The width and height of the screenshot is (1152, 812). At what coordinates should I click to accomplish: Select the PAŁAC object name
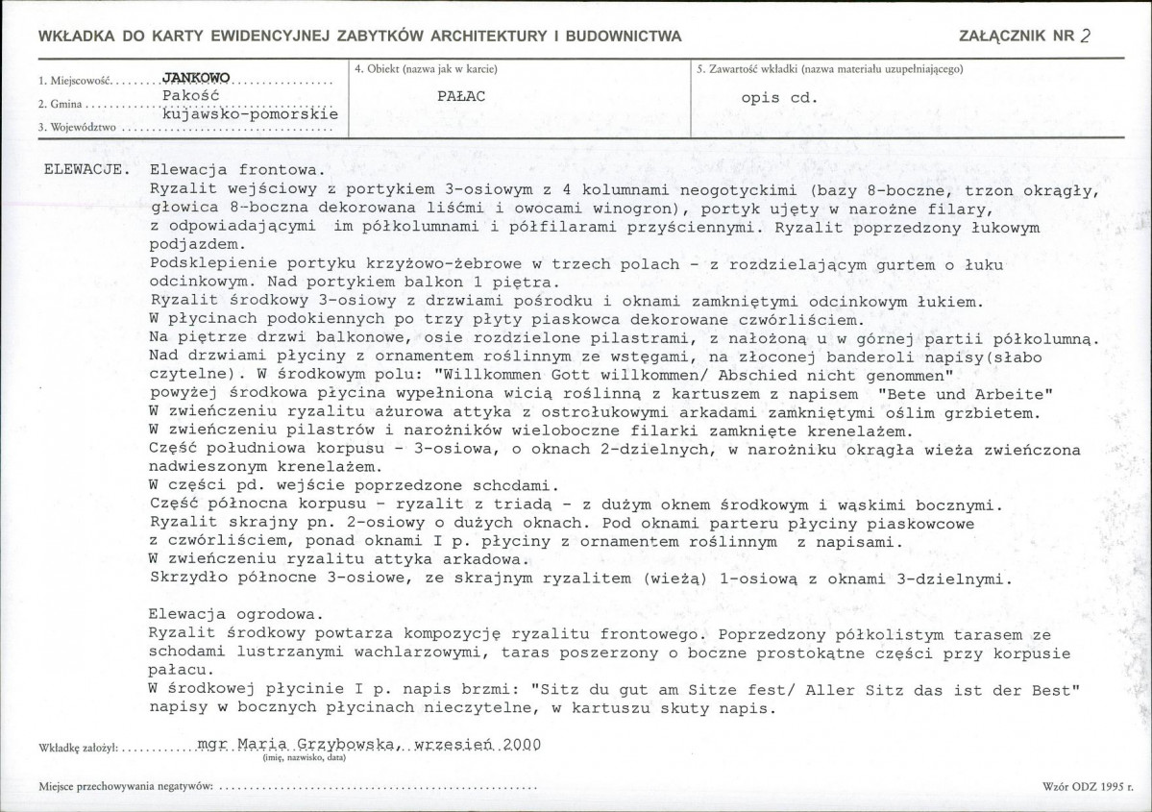coord(460,96)
